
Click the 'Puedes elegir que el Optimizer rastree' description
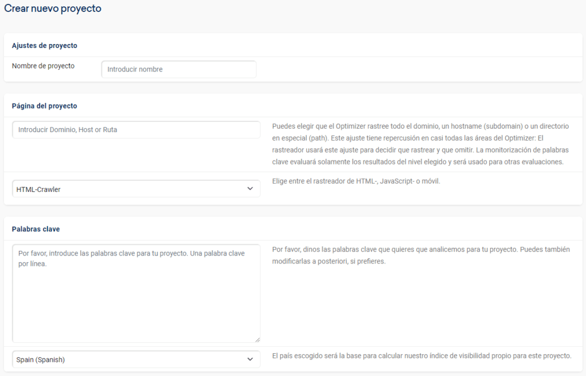[x=421, y=144]
